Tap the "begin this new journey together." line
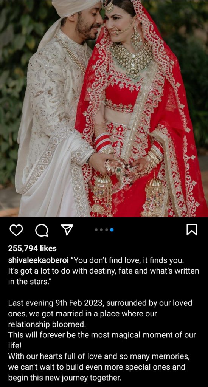This screenshot has height=387, width=208. click(x=65, y=378)
